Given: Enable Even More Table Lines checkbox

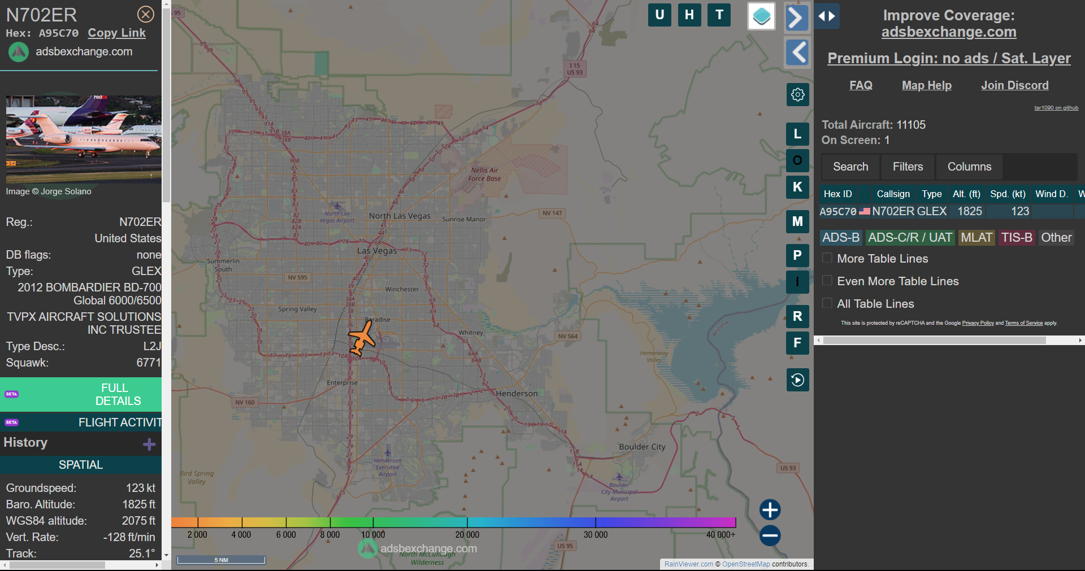Looking at the screenshot, I should (827, 281).
